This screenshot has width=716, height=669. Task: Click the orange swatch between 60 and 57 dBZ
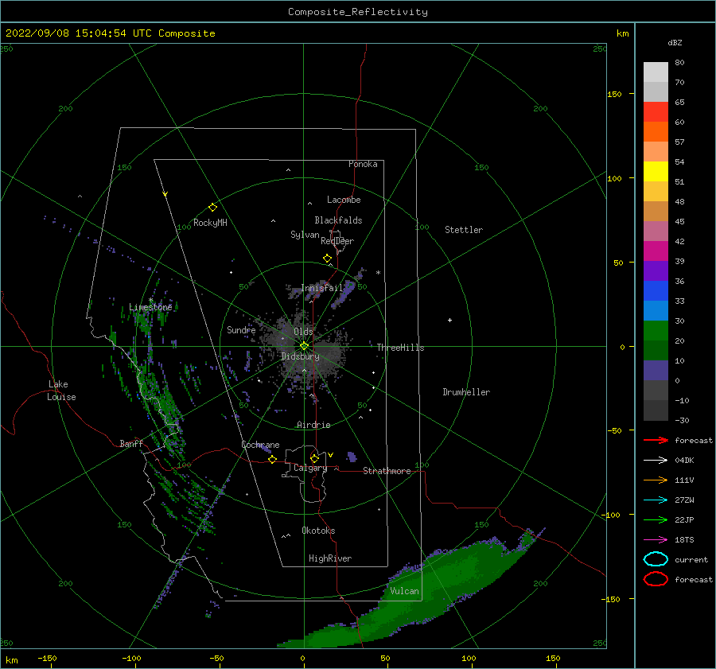(656, 132)
